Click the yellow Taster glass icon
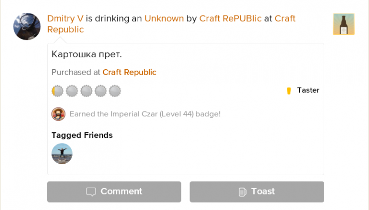The image size is (369, 210). pos(289,91)
